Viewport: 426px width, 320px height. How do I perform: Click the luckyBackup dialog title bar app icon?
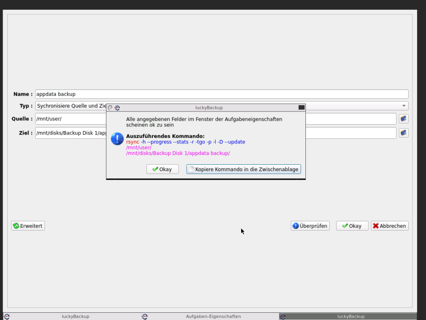(117, 108)
